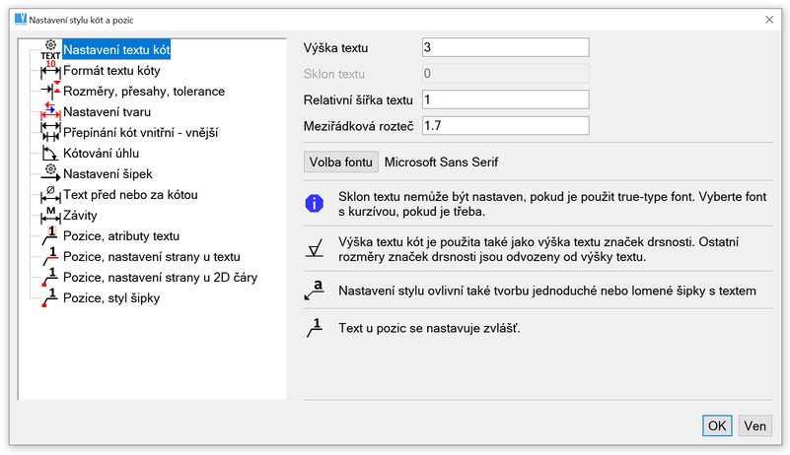Click the 'Meziřádková rozteč' input field
Screen dimensions: 790x455
click(504, 125)
